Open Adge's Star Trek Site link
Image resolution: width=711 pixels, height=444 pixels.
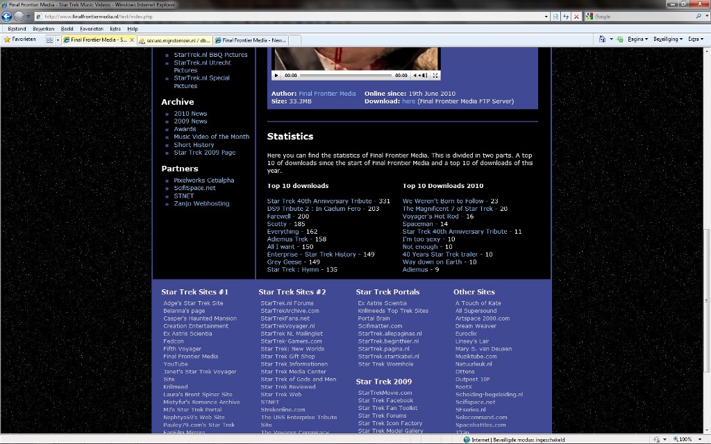pos(193,303)
